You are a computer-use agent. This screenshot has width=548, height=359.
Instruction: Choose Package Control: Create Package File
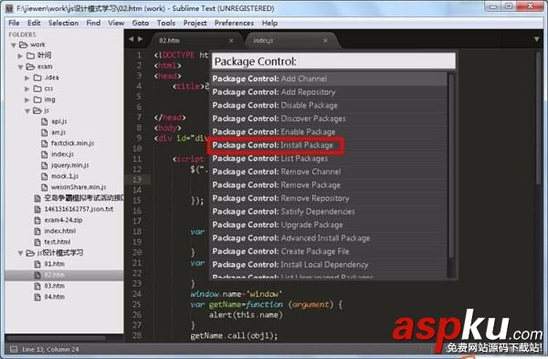[329, 251]
